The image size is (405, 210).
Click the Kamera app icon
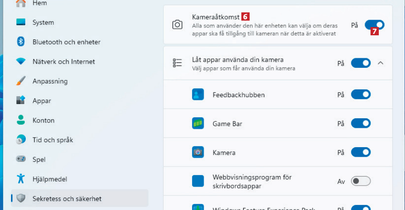(x=198, y=152)
